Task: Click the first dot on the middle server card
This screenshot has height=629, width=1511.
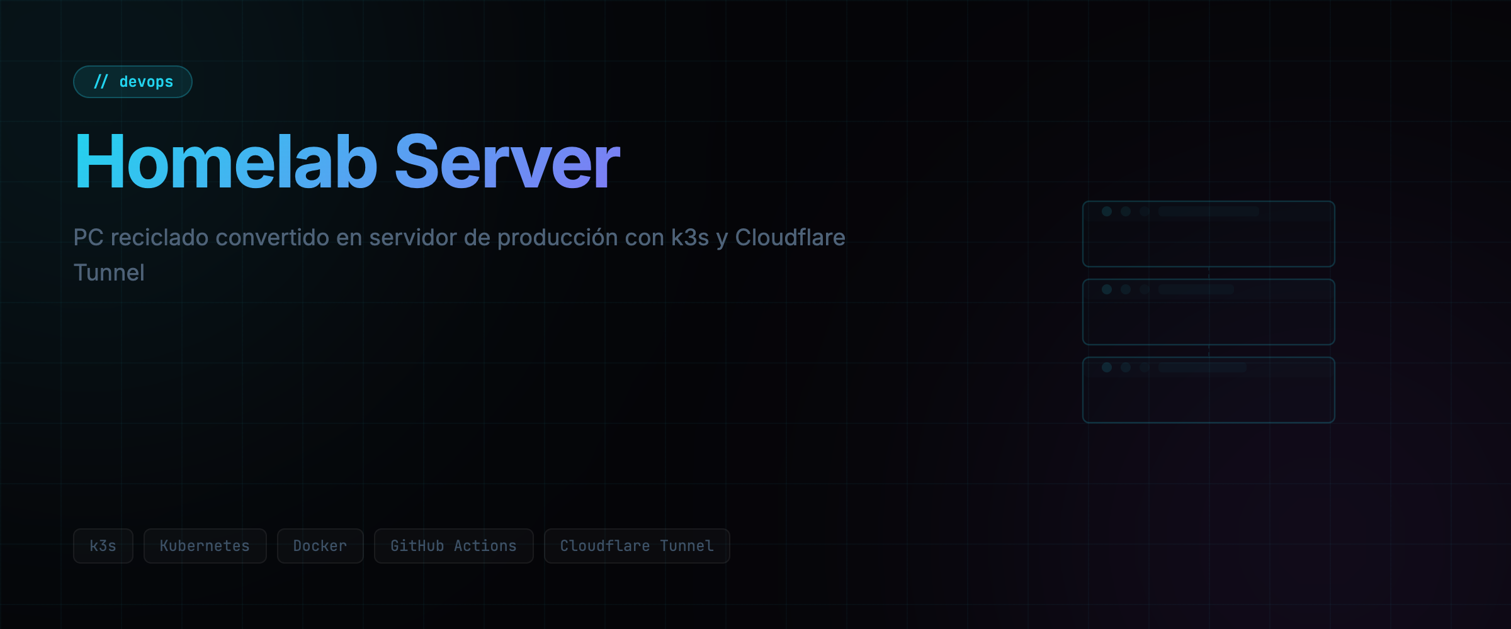Action: (1107, 289)
